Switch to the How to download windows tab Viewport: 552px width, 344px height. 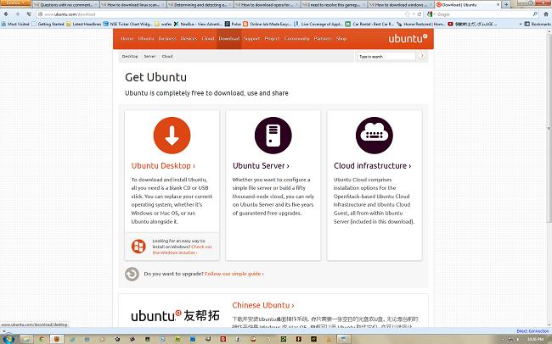click(400, 4)
